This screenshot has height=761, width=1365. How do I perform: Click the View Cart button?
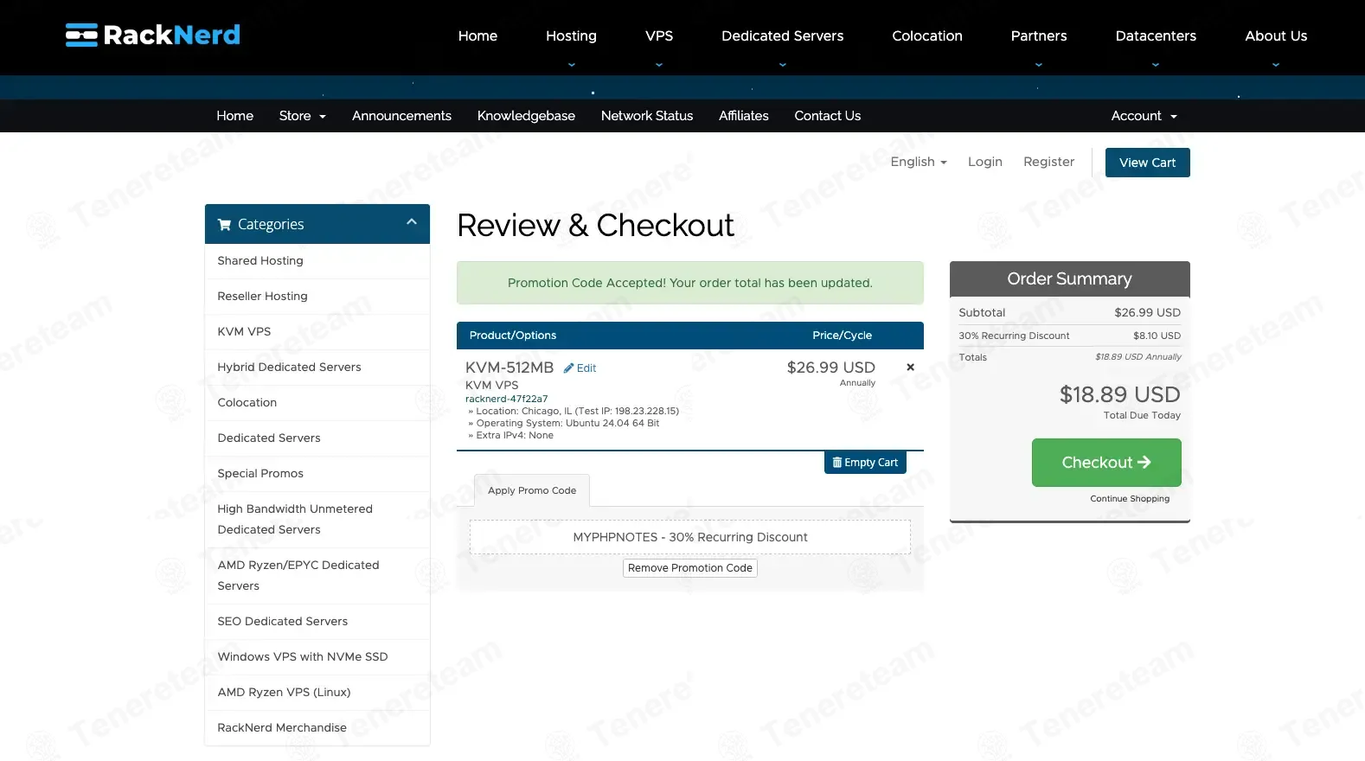(x=1147, y=163)
